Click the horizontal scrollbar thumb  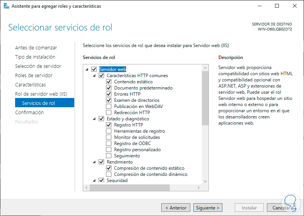tap(130, 187)
